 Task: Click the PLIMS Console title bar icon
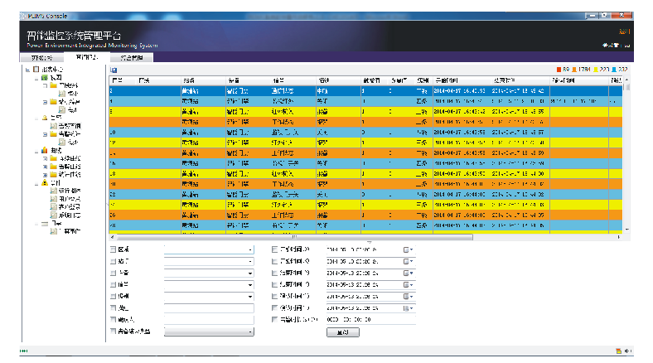[x=23, y=16]
